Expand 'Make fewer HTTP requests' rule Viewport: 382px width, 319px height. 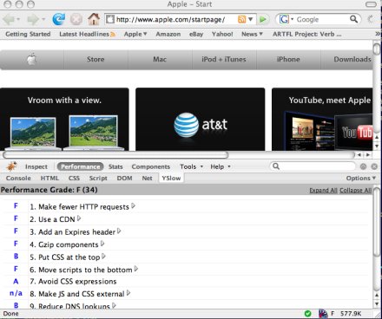134,206
